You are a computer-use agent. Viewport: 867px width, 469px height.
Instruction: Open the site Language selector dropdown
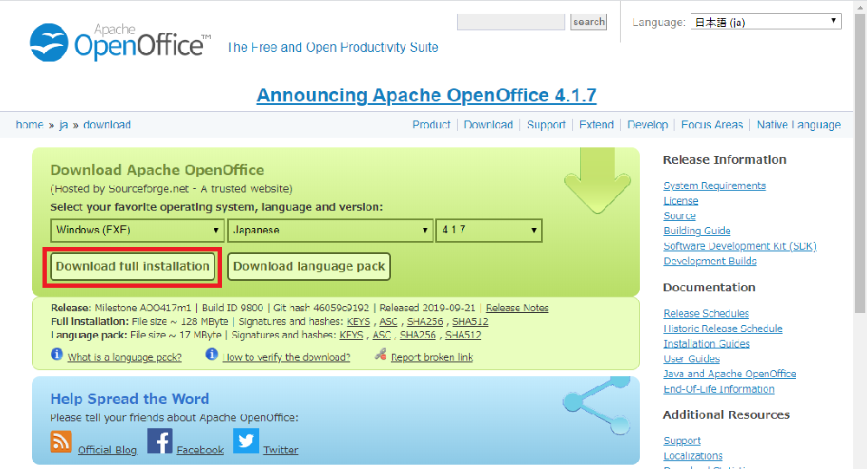point(766,23)
